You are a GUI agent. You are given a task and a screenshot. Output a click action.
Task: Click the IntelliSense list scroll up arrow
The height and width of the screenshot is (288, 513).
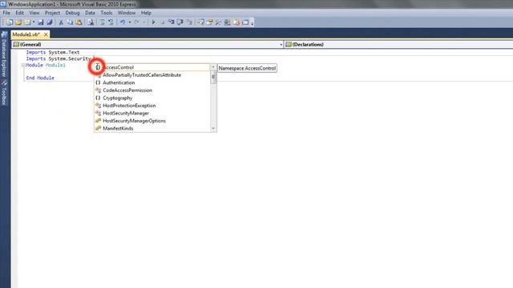[x=213, y=67]
